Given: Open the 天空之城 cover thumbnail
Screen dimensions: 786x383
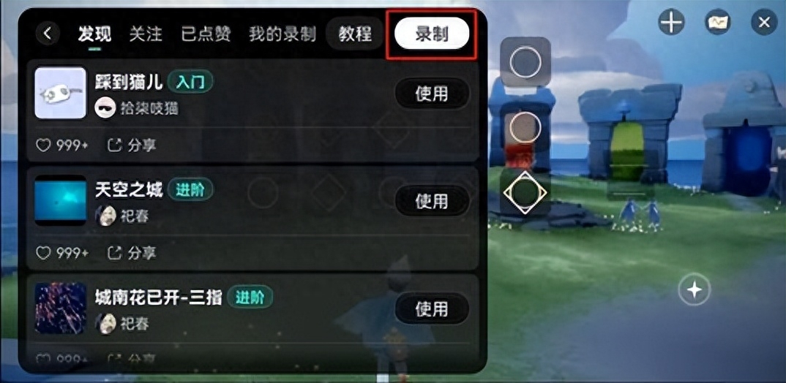Looking at the screenshot, I should click(61, 200).
